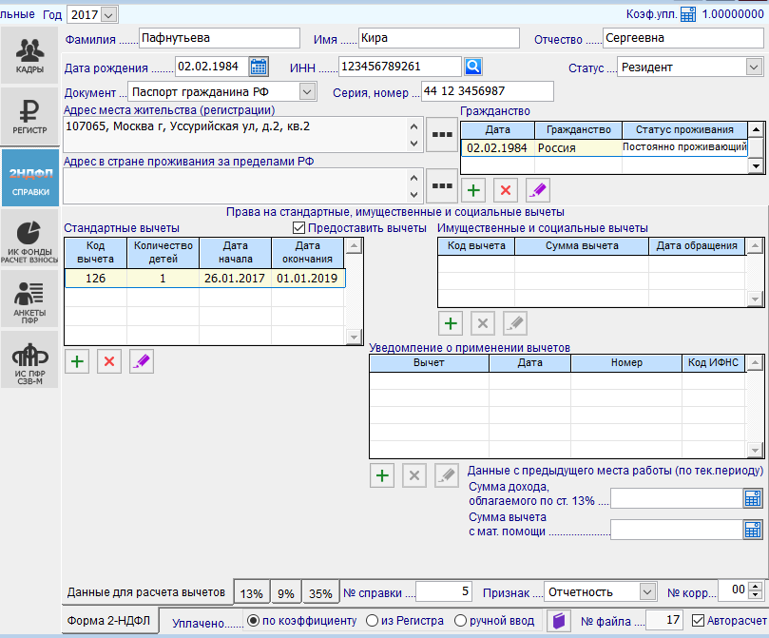Viewport: 769px width, 638px height.
Task: Click the Дата окончания cell 01.01.2019
Action: pos(307,278)
